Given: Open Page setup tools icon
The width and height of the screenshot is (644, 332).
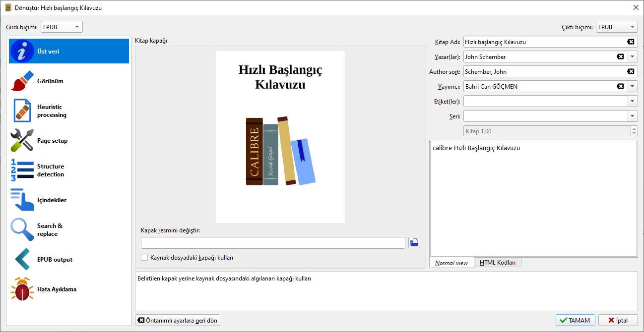Looking at the screenshot, I should tap(22, 141).
